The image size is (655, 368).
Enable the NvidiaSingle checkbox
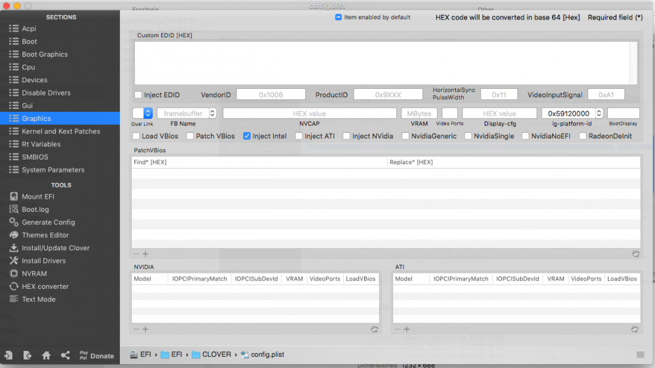pos(468,136)
